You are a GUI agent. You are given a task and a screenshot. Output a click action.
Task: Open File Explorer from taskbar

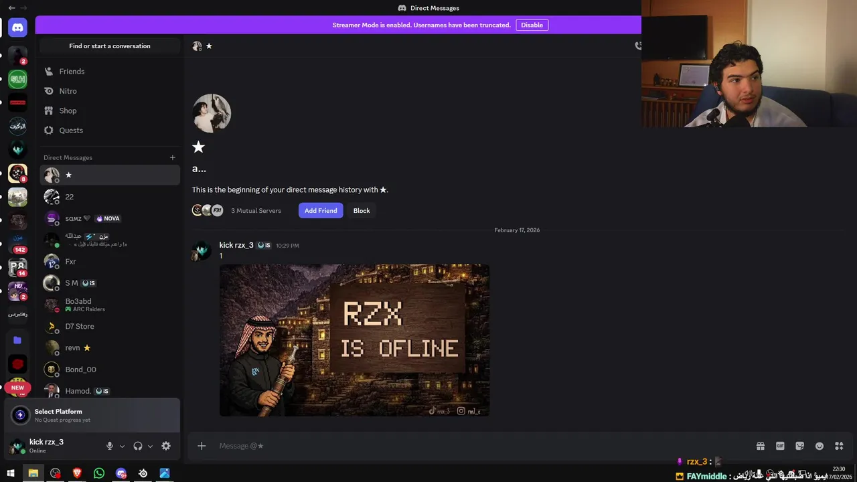pyautogui.click(x=33, y=473)
